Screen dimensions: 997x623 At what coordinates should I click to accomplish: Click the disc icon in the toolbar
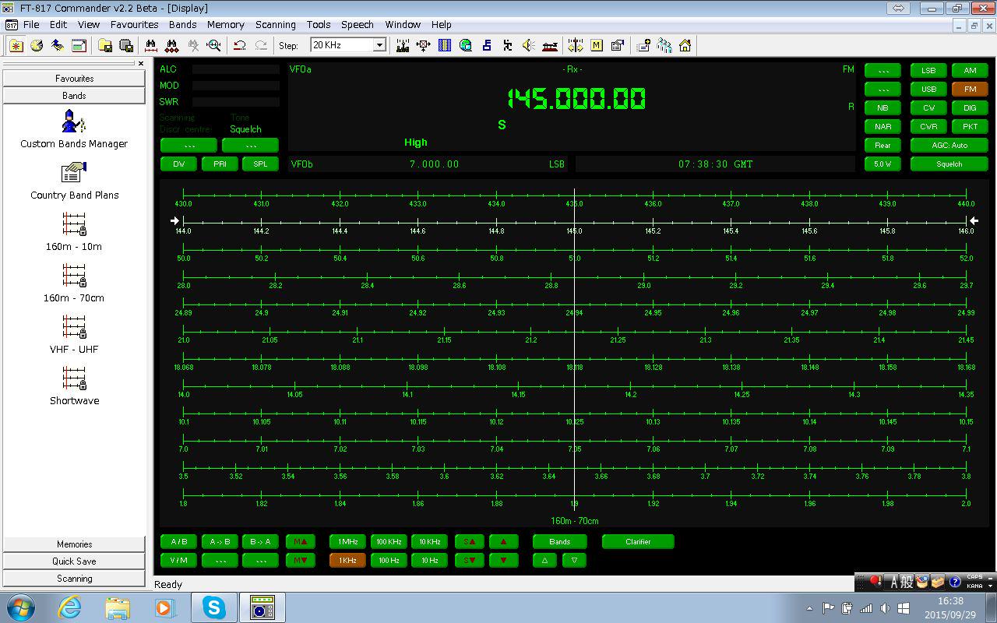pyautogui.click(x=37, y=46)
